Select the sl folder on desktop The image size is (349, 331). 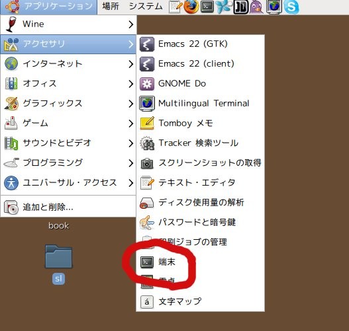coord(58,264)
